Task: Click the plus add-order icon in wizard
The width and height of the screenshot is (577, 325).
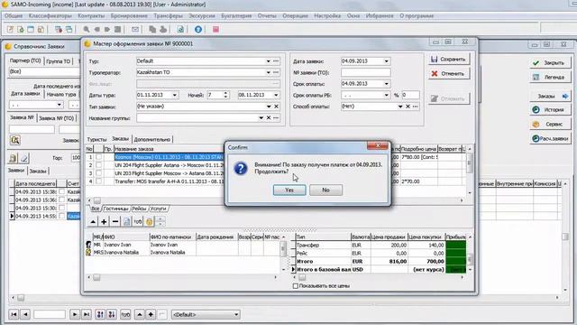Action: point(105,221)
